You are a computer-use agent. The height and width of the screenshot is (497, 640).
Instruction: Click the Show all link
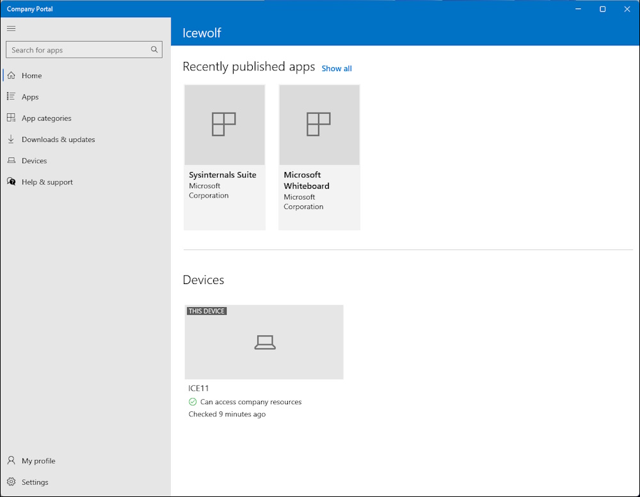click(337, 68)
